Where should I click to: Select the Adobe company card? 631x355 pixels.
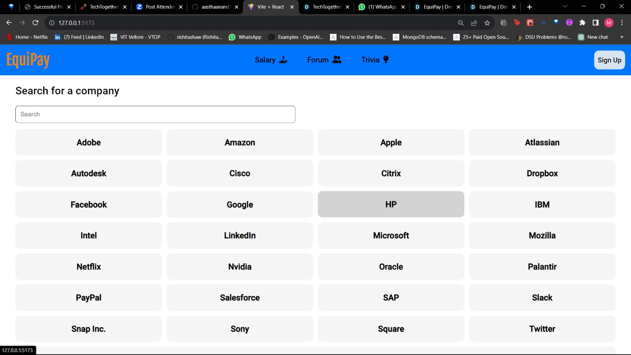pyautogui.click(x=89, y=142)
